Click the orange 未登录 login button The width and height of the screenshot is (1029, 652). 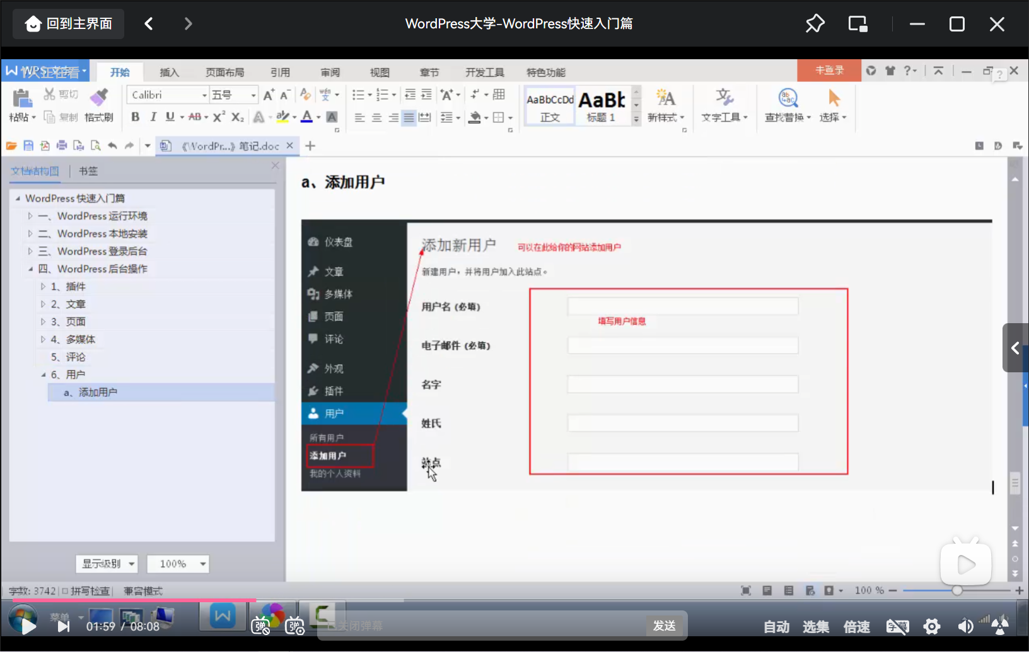click(x=829, y=71)
